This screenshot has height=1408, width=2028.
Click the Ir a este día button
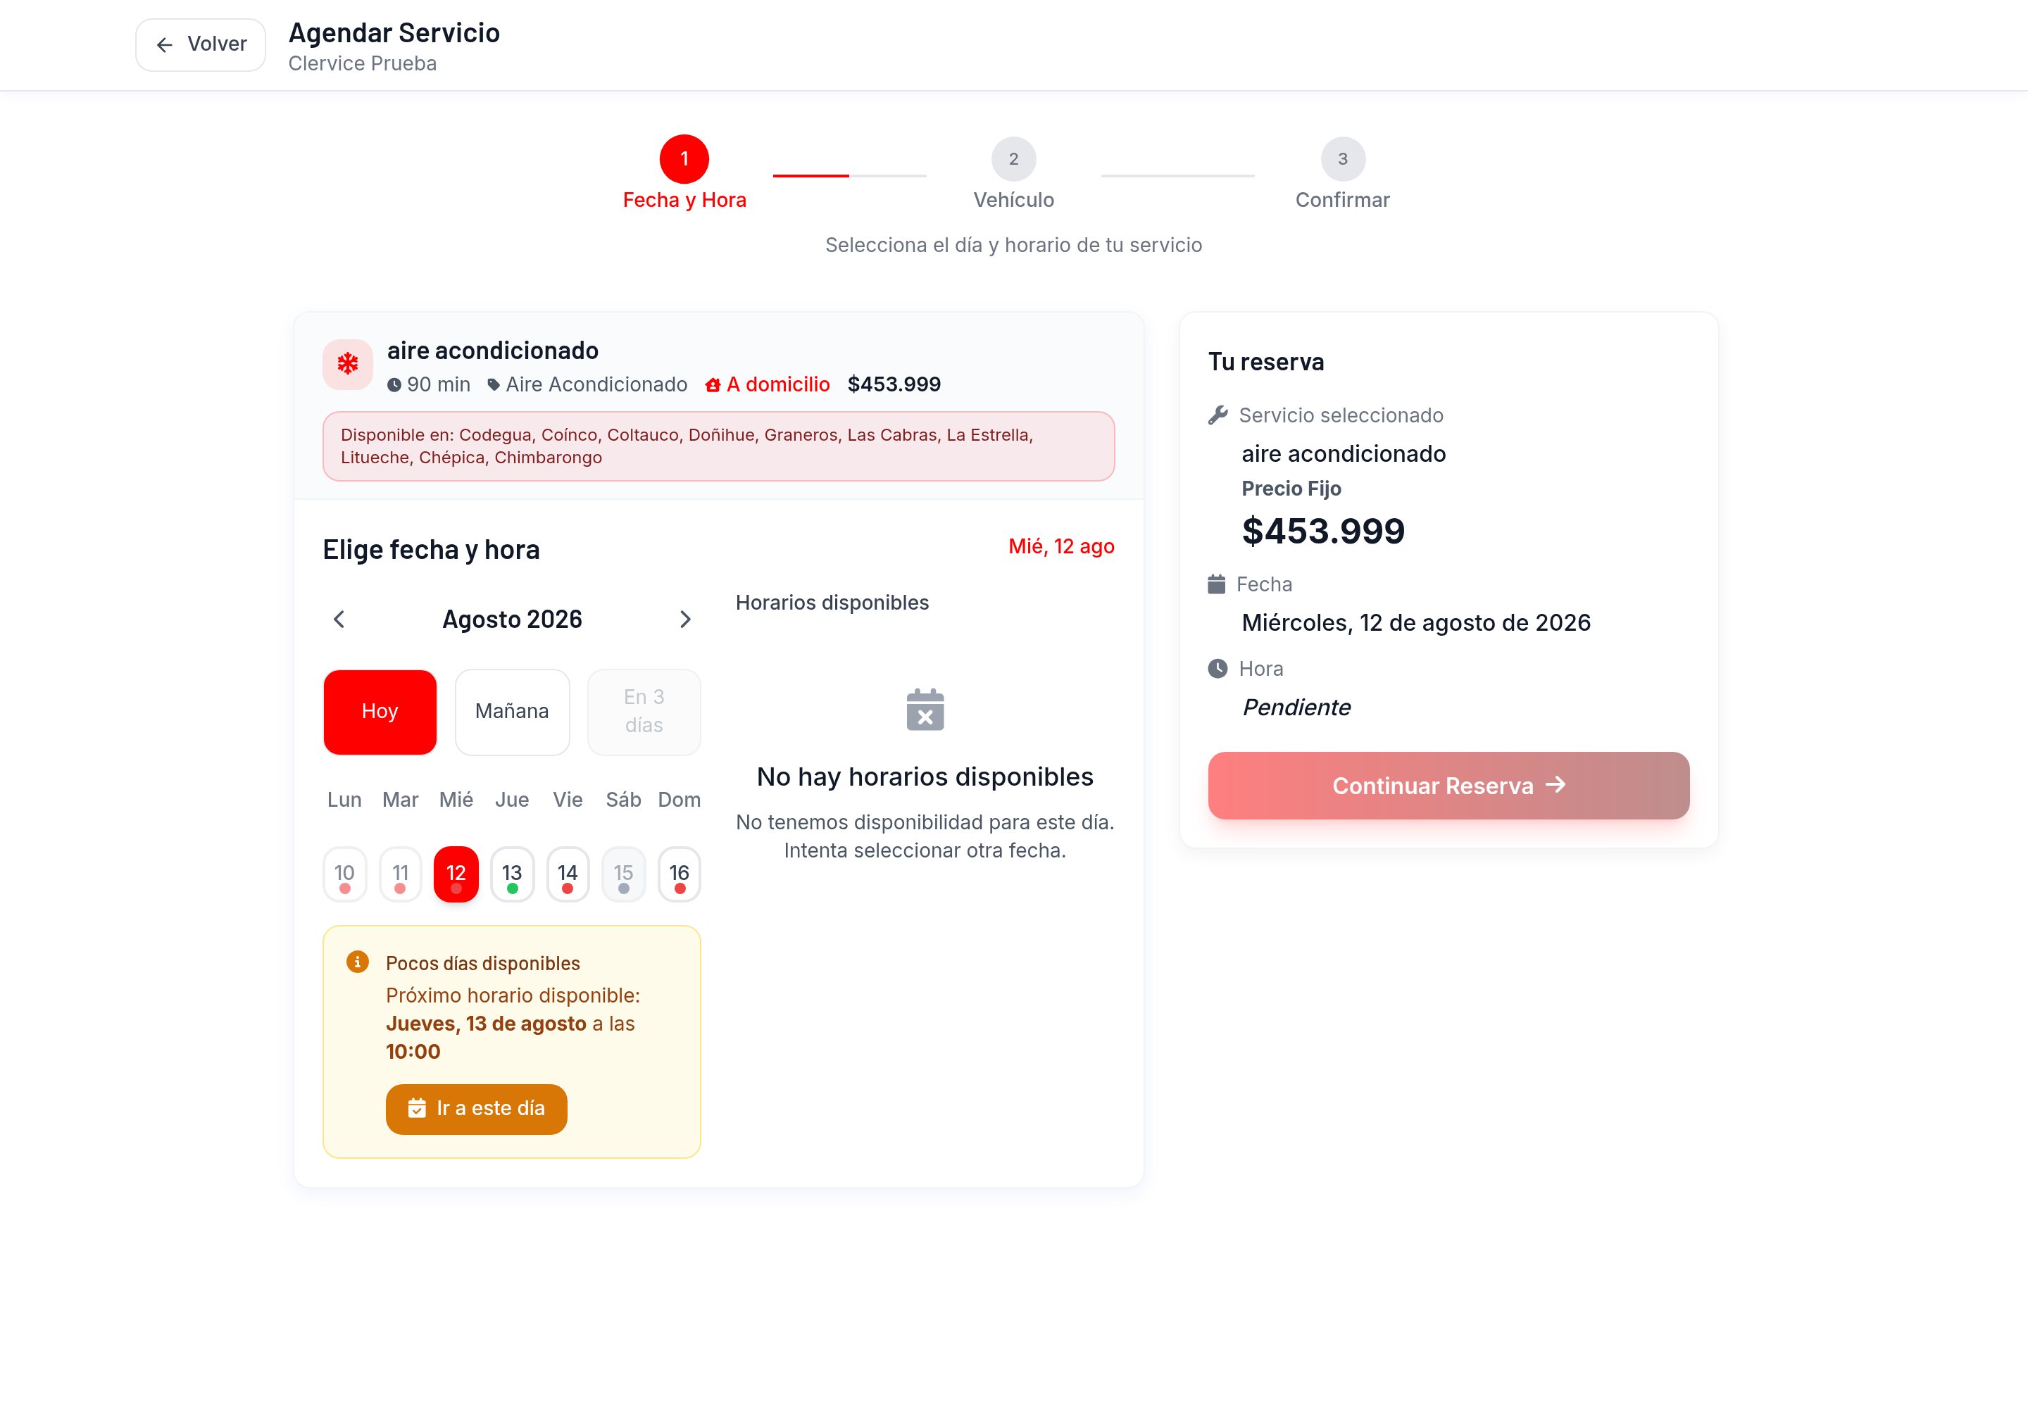[477, 1109]
